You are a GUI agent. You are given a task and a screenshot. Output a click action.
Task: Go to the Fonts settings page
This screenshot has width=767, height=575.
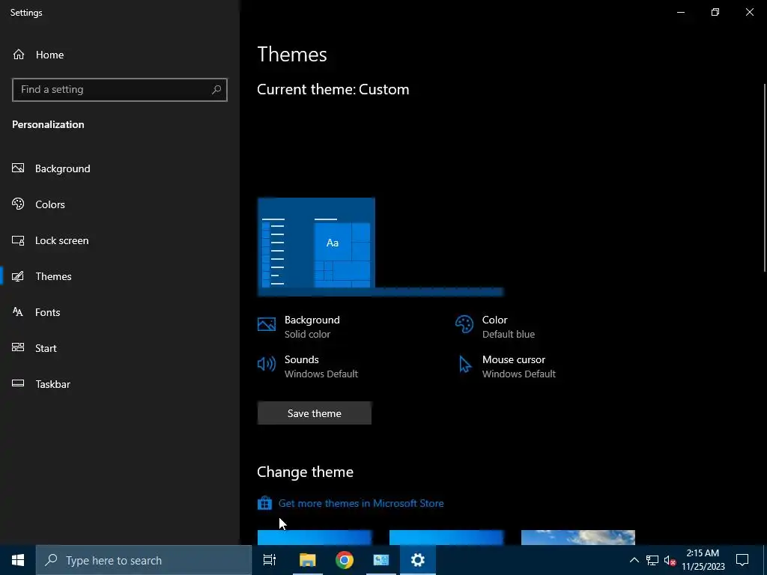coord(120,312)
